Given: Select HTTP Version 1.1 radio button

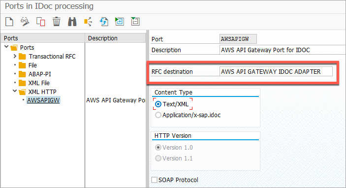Looking at the screenshot, I should 158,158.
